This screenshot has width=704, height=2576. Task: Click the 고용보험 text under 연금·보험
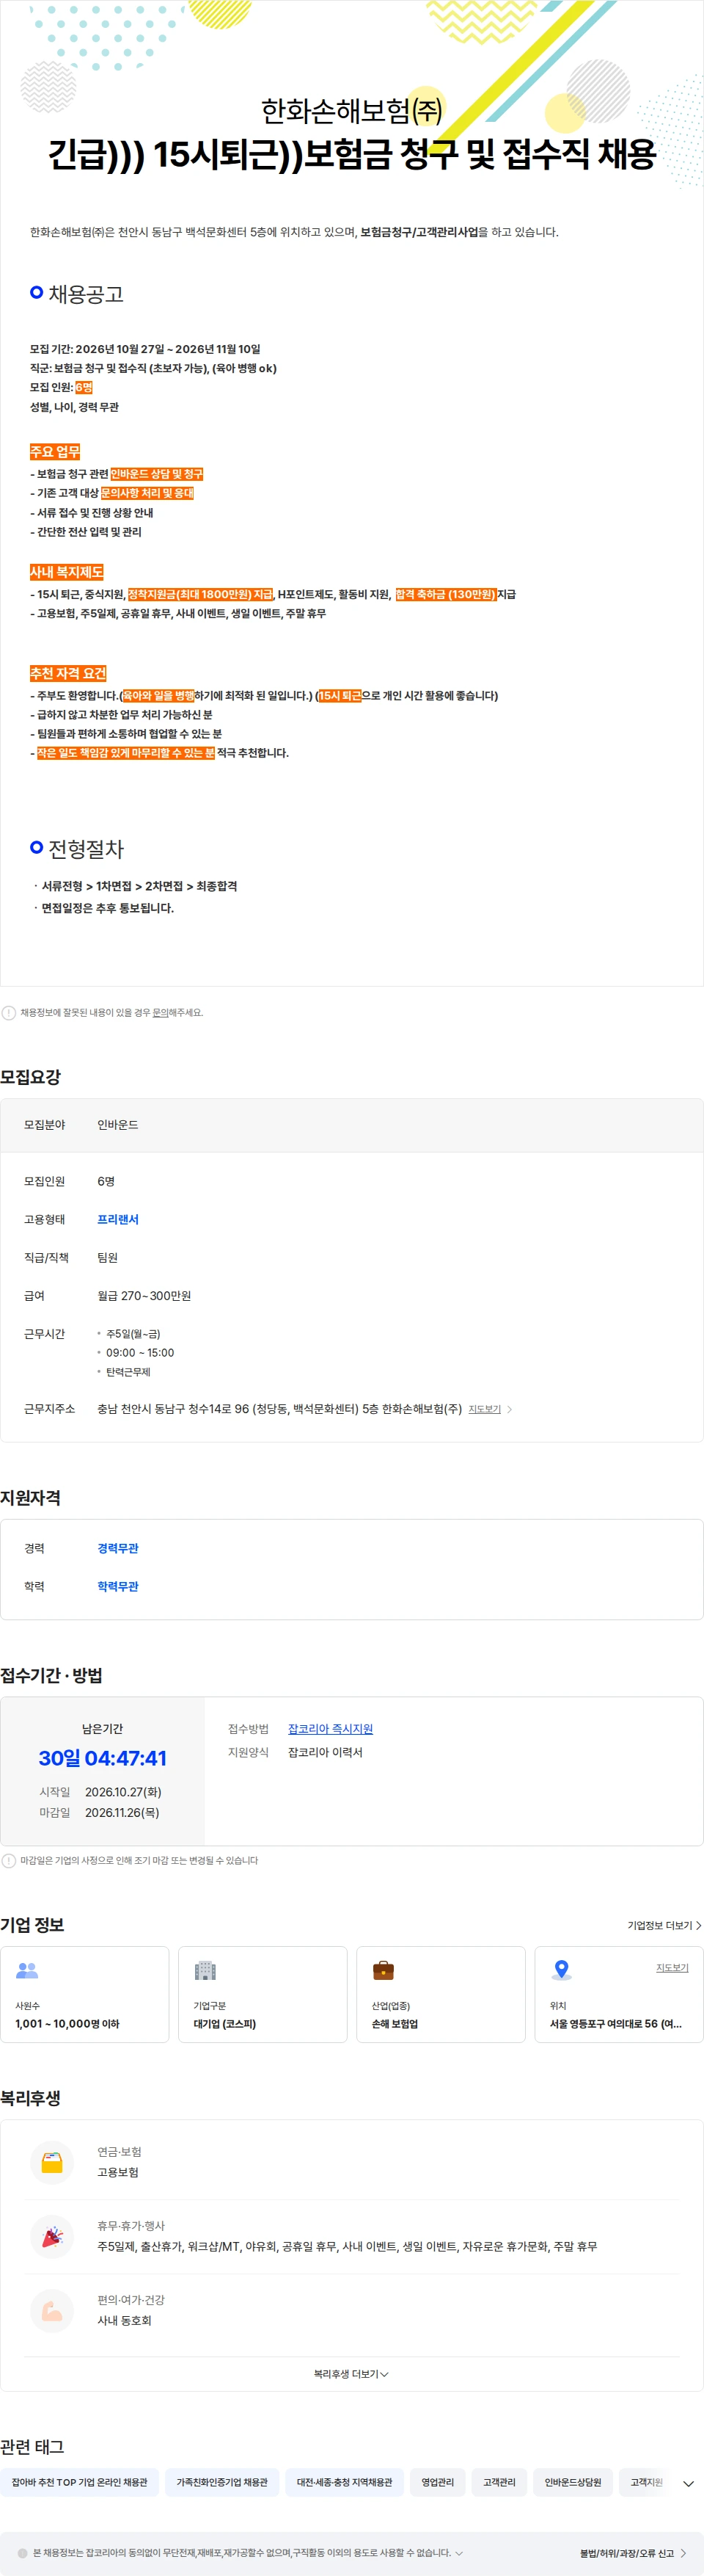[118, 2172]
